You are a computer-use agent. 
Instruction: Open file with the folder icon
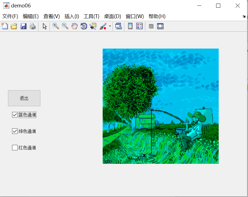[14, 26]
